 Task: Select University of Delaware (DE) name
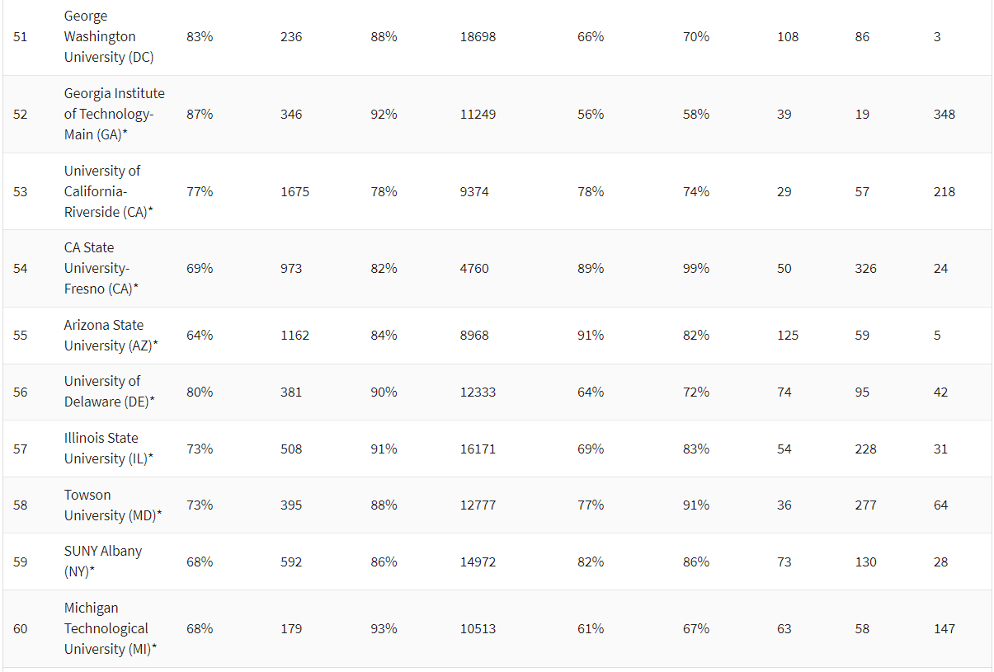pos(109,392)
